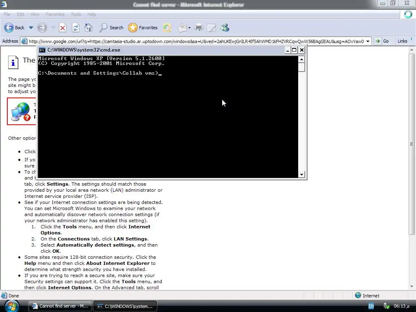Image resolution: width=416 pixels, height=312 pixels.
Task: Open the Favorites pane star button
Action: coord(143,28)
